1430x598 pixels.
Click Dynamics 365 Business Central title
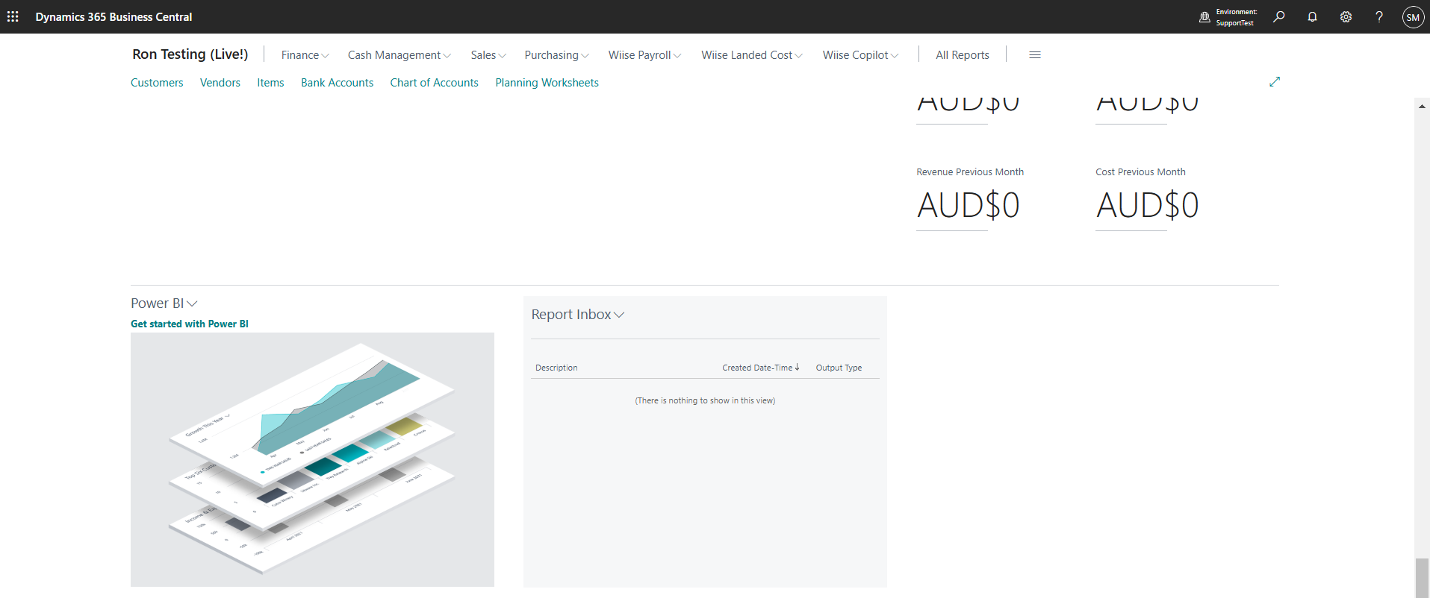click(x=114, y=16)
